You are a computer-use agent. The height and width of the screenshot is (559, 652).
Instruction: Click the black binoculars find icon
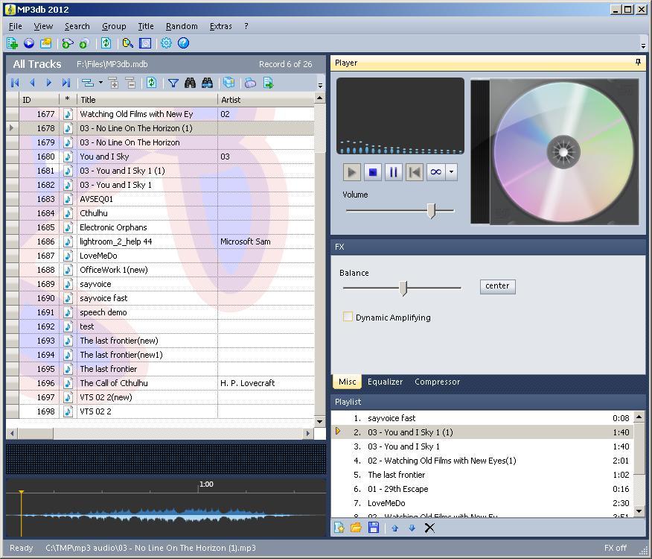[190, 83]
